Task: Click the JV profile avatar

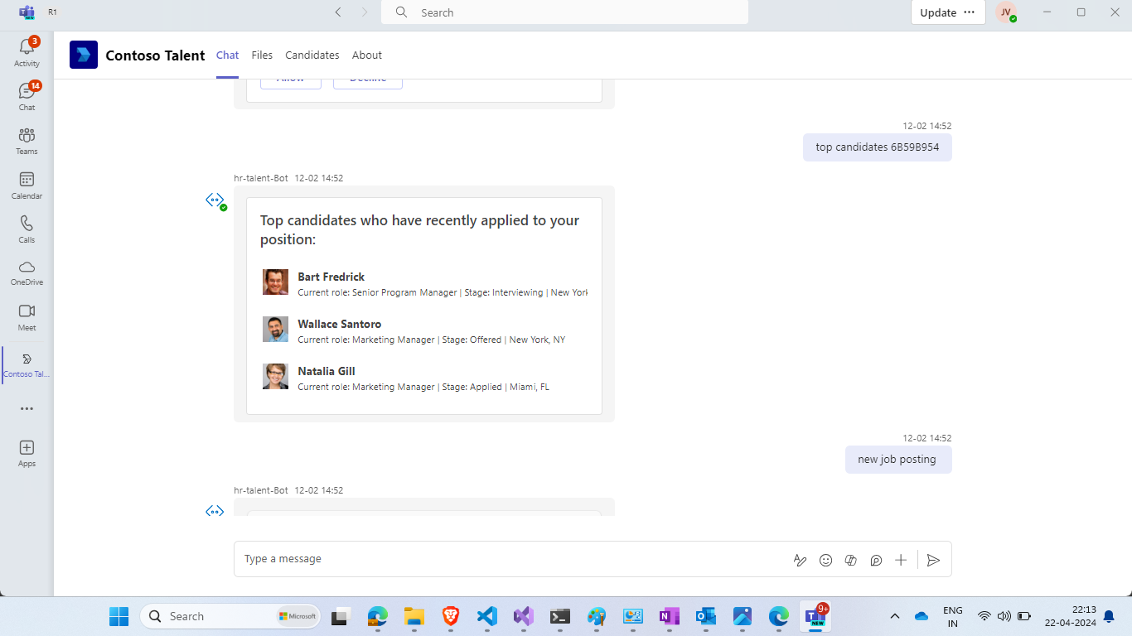Action: (x=1006, y=12)
